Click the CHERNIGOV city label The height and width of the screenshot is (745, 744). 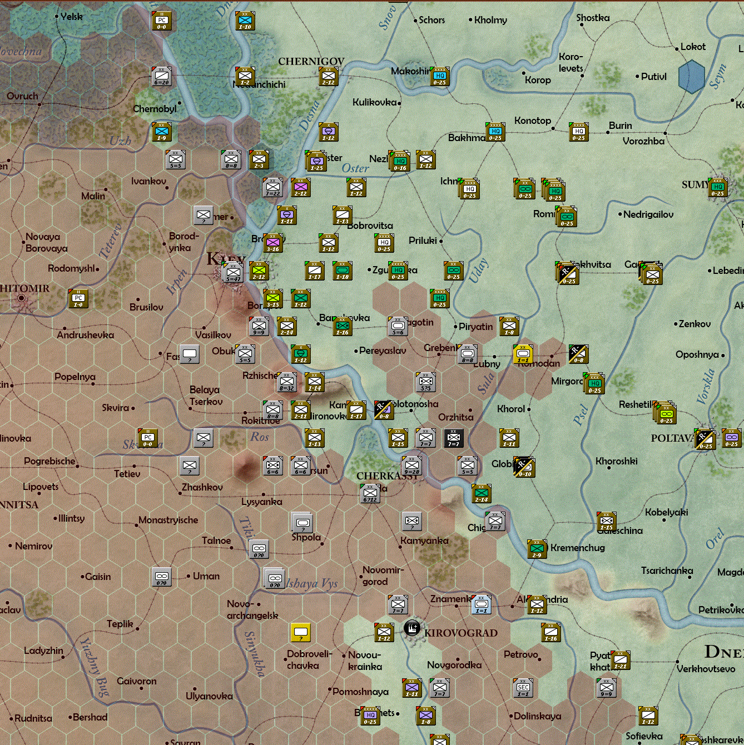tap(311, 61)
